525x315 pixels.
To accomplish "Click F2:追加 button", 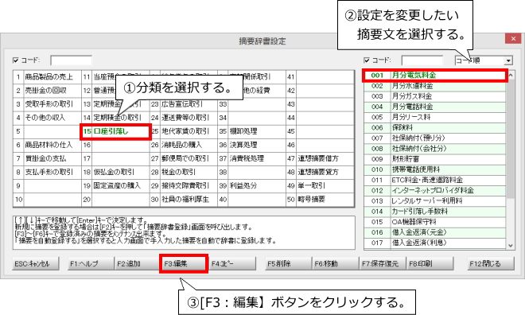I will click(x=138, y=263).
